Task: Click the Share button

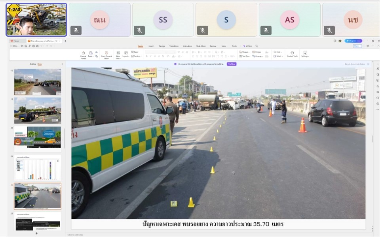Action: (357, 46)
